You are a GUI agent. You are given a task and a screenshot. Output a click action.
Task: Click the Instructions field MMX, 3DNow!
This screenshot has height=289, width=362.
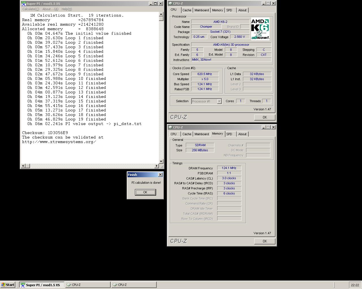[x=231, y=60]
